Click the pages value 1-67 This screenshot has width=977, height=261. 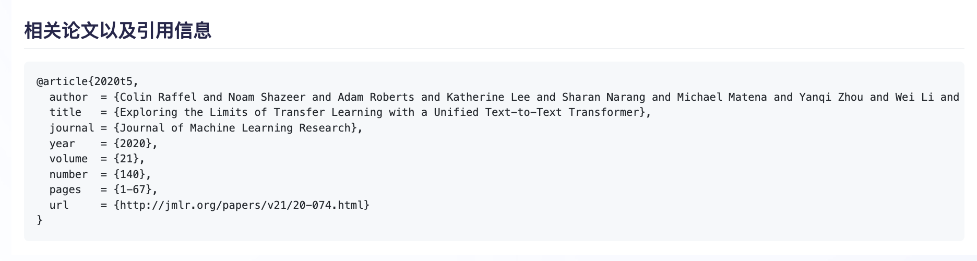click(135, 189)
